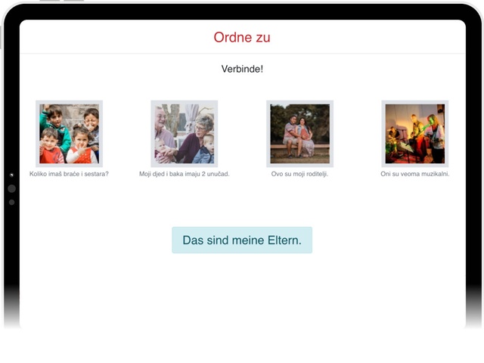The height and width of the screenshot is (363, 484).
Task: Click the 'Das sind meine Eltern.' card
Action: pos(242,240)
